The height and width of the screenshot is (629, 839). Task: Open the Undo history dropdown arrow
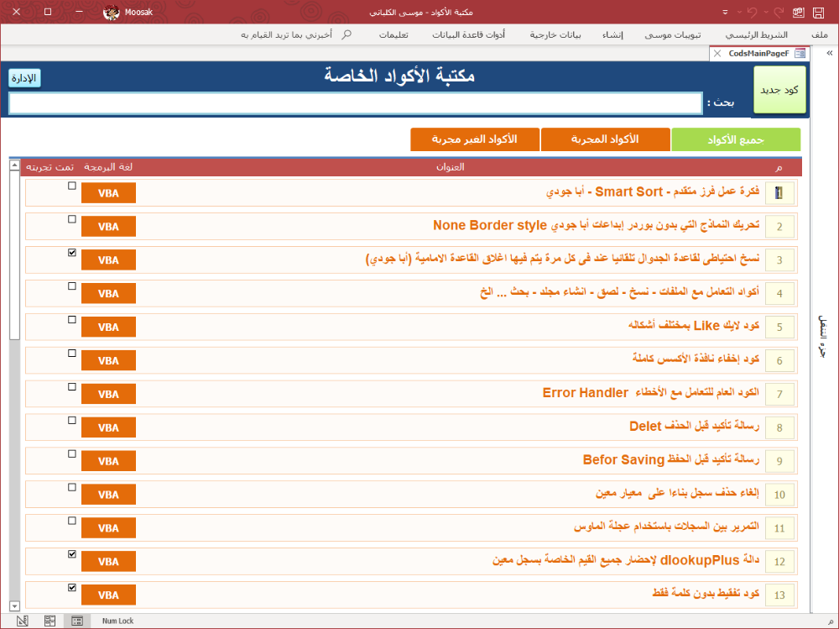740,13
